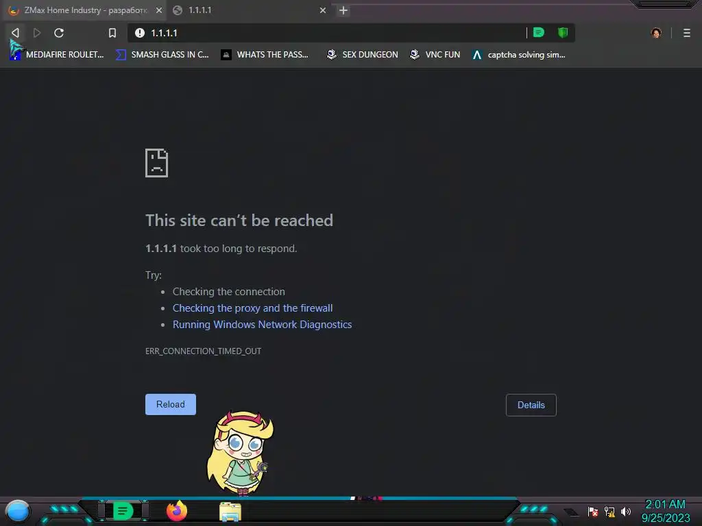The width and height of the screenshot is (702, 526).
Task: Open the Start orb on taskbar
Action: pyautogui.click(x=18, y=512)
